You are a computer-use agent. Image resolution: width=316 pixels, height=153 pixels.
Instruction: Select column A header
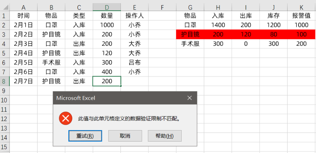(23, 7)
